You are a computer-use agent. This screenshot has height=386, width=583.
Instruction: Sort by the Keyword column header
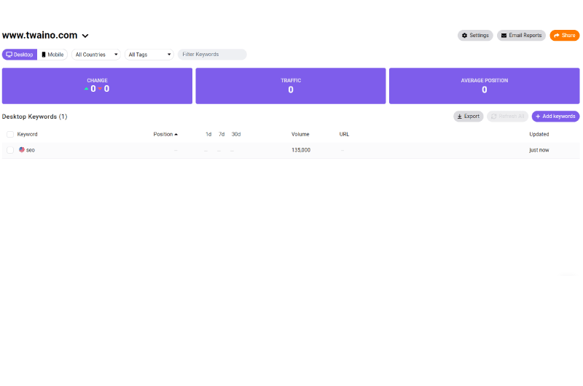(x=27, y=134)
